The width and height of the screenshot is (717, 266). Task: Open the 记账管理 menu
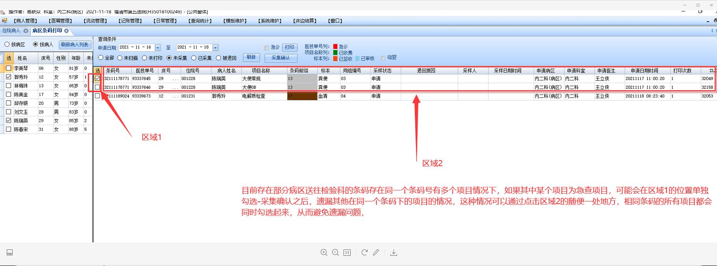[x=130, y=21]
